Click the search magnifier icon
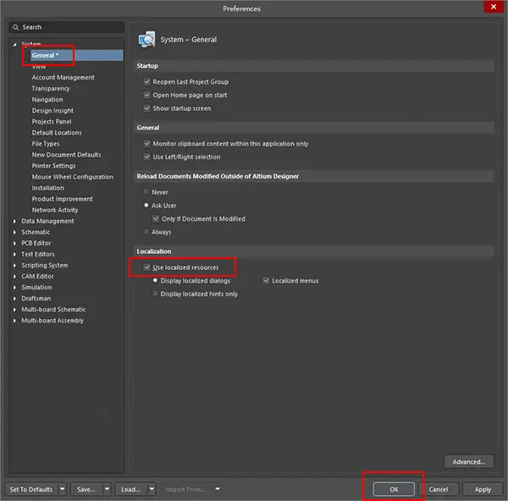This screenshot has width=508, height=501. point(14,28)
